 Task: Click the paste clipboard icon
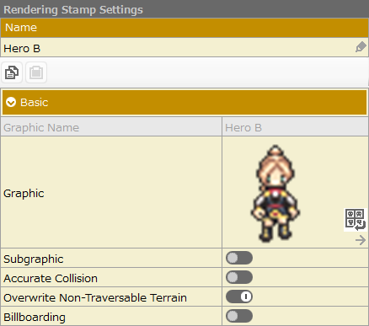(36, 72)
